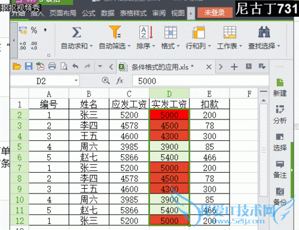
Task: Expand the 行和列 dropdown arrow
Action: 209,46
